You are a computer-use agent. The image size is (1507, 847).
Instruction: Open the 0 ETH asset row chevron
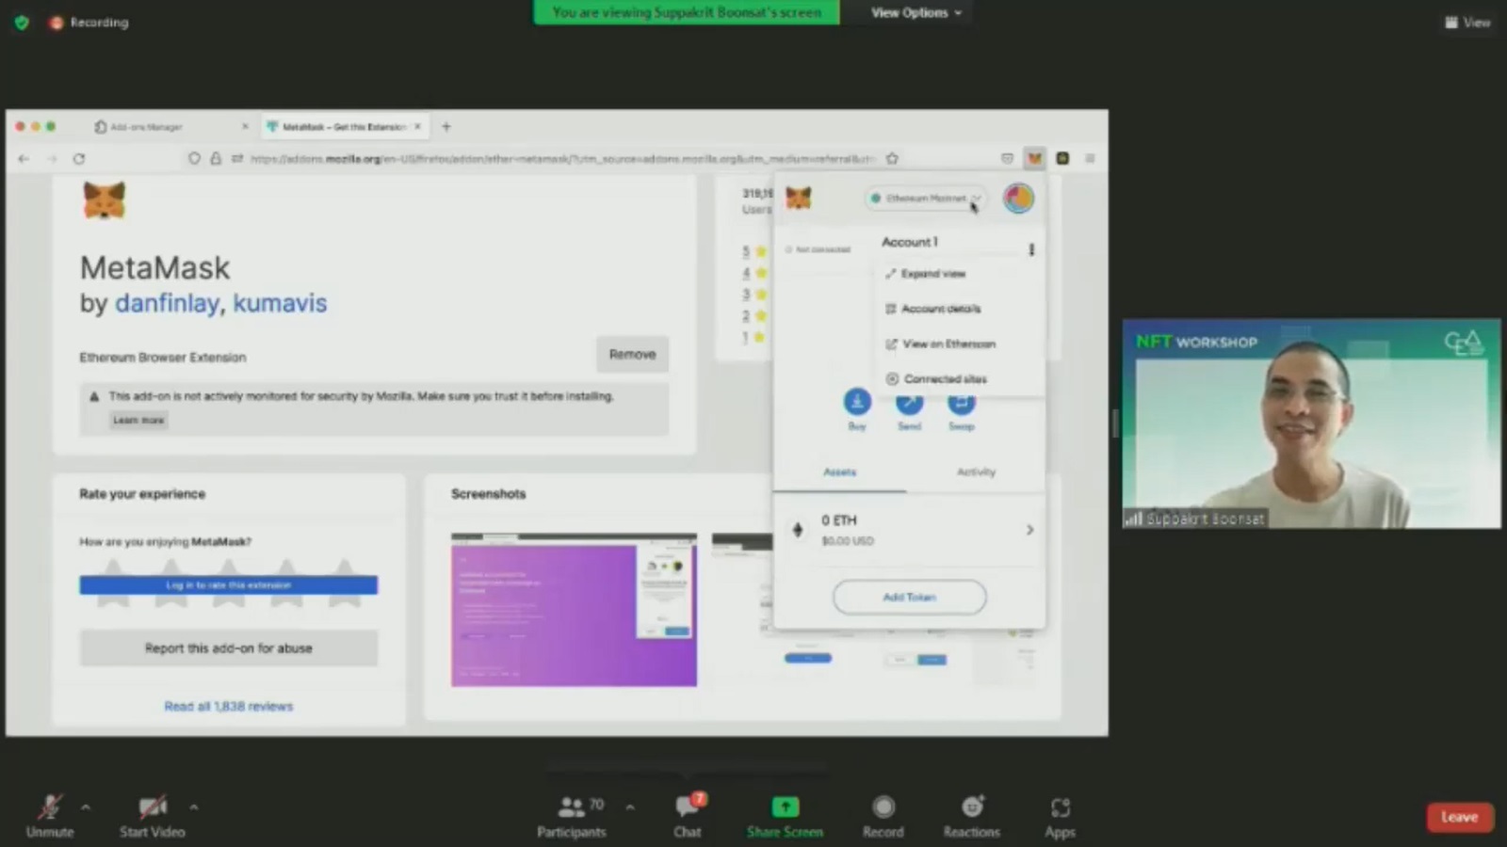coord(1029,530)
